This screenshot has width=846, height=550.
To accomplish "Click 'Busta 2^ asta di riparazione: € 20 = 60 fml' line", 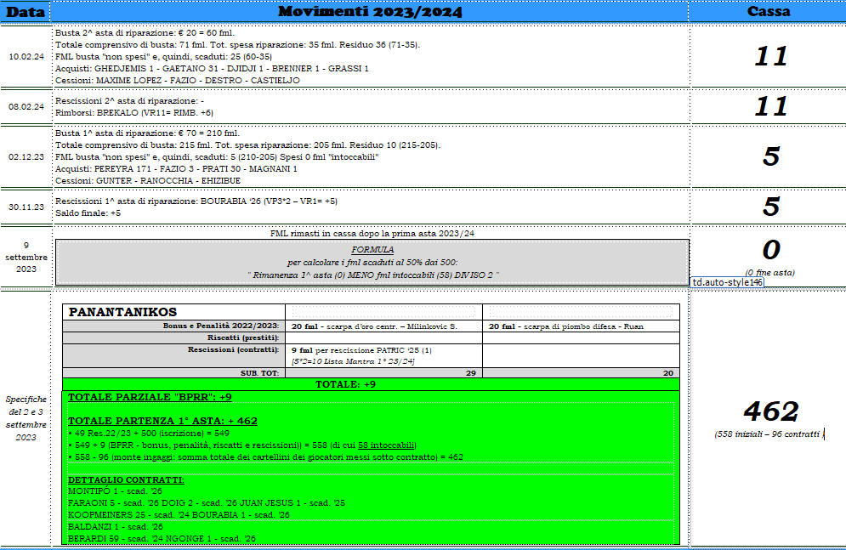I will 145,33.
